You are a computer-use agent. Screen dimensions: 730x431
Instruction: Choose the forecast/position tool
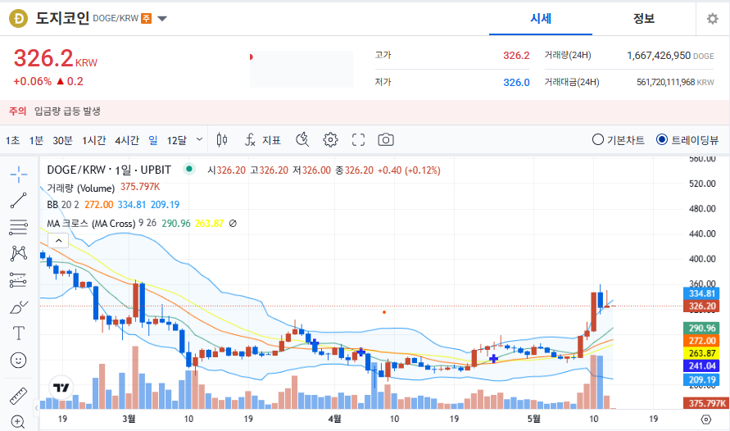click(19, 280)
